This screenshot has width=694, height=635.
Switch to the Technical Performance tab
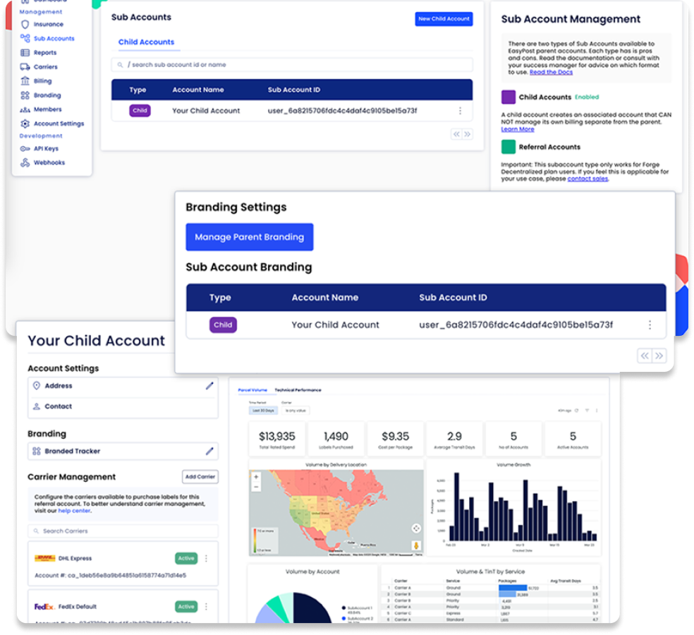click(x=298, y=390)
